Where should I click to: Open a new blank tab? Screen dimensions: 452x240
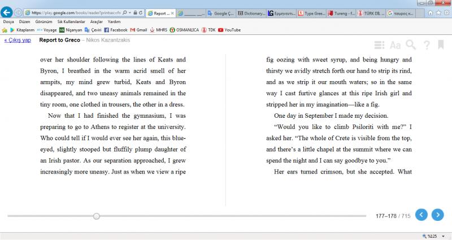point(420,13)
